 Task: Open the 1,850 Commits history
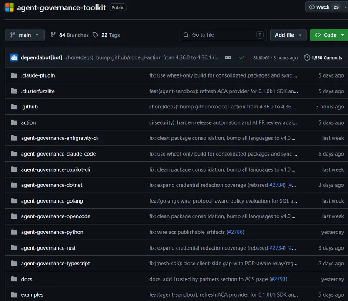pyautogui.click(x=323, y=58)
